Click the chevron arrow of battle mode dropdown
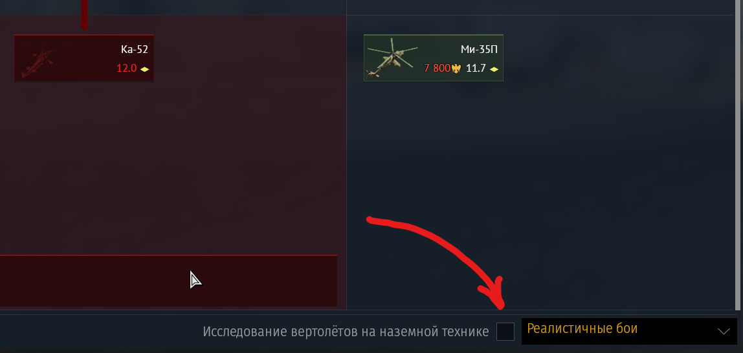 pyautogui.click(x=724, y=331)
